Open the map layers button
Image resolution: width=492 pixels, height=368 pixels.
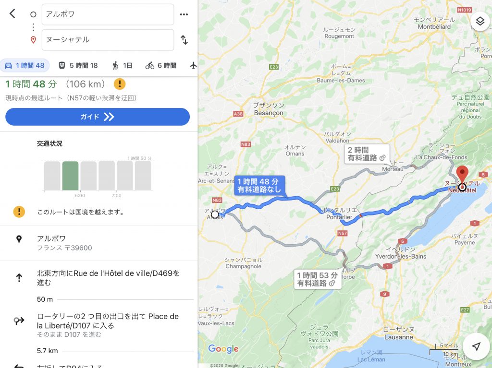click(x=480, y=21)
